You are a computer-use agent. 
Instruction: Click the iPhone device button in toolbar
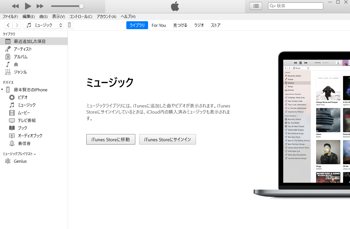pos(70,25)
